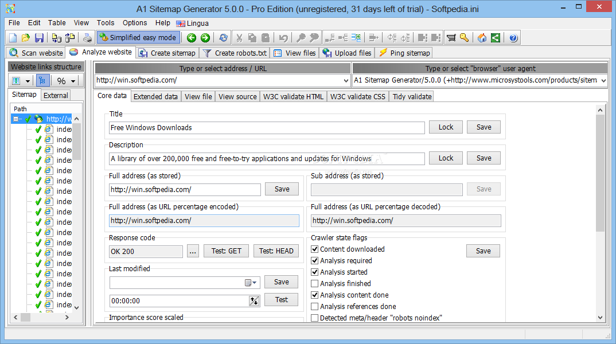Image resolution: width=616 pixels, height=344 pixels.
Task: Click the Title text field
Action: 267,128
